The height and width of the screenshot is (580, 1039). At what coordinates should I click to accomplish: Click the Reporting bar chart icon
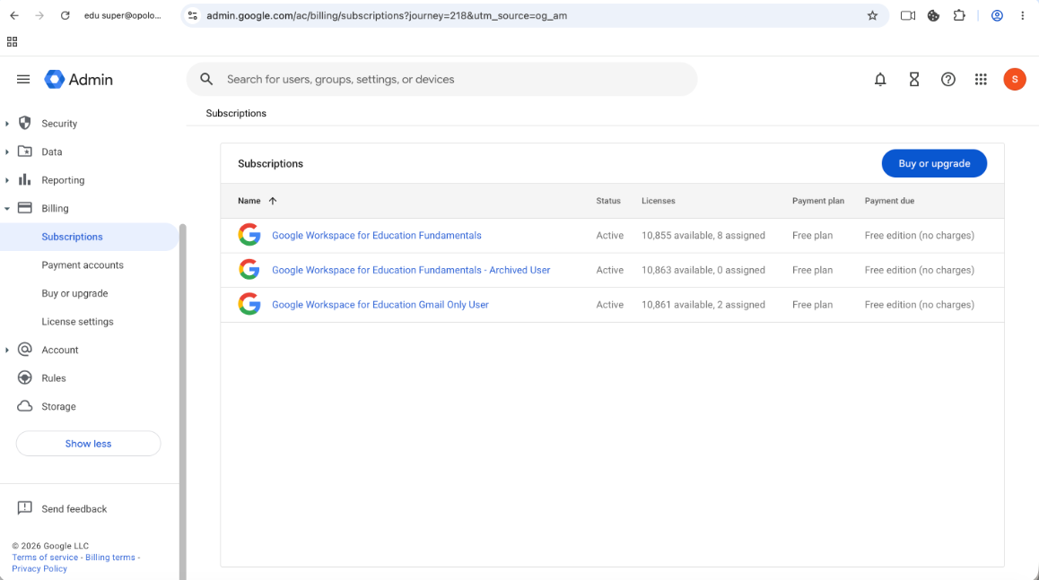(x=24, y=179)
